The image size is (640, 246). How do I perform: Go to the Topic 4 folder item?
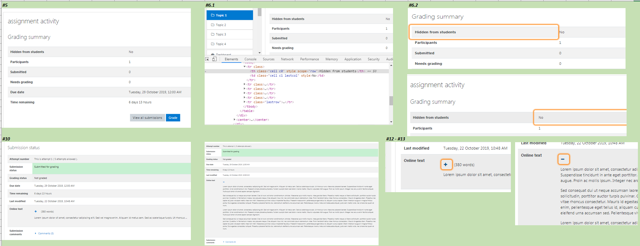coord(230,44)
